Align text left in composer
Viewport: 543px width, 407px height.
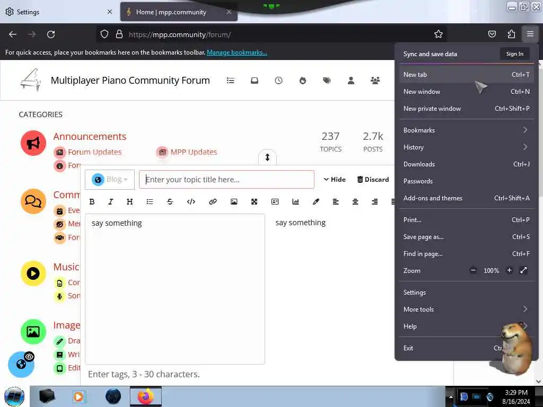pos(336,202)
